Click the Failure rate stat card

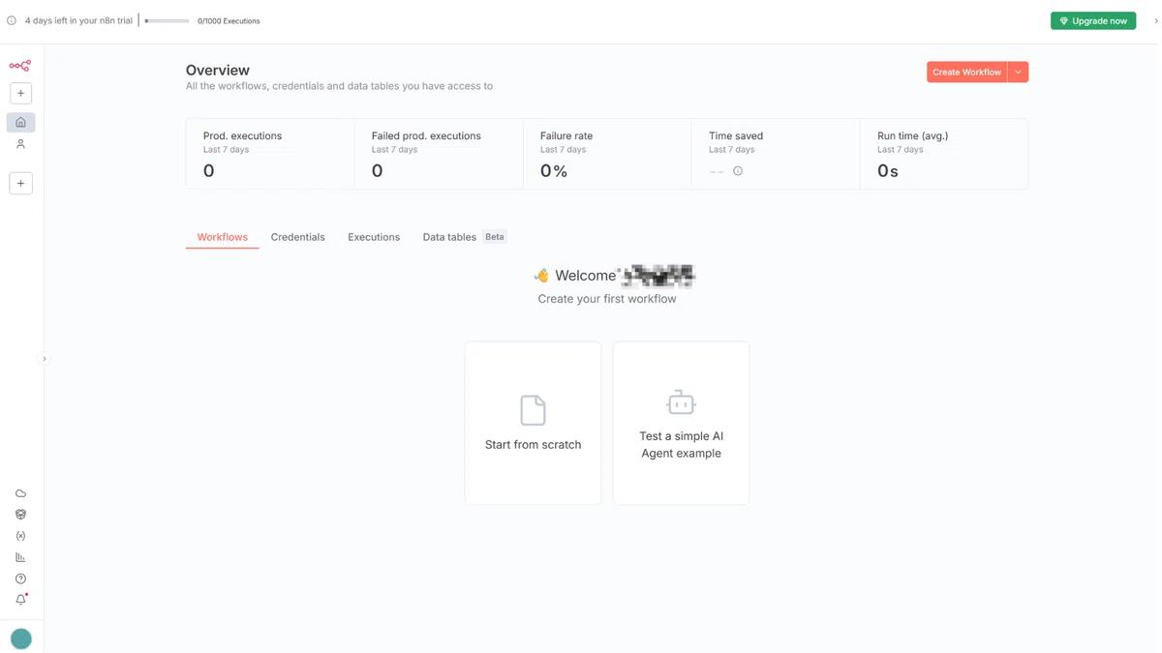[x=607, y=154]
